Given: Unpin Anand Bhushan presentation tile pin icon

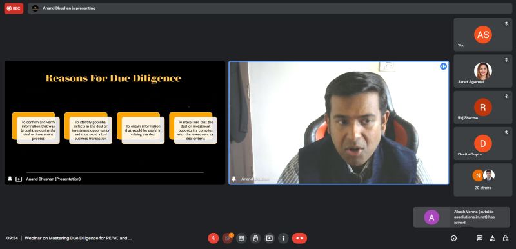Looking at the screenshot, I should coord(10,179).
